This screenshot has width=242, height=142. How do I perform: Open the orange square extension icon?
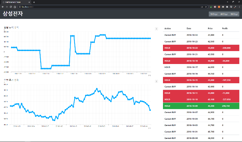click(x=219, y=7)
